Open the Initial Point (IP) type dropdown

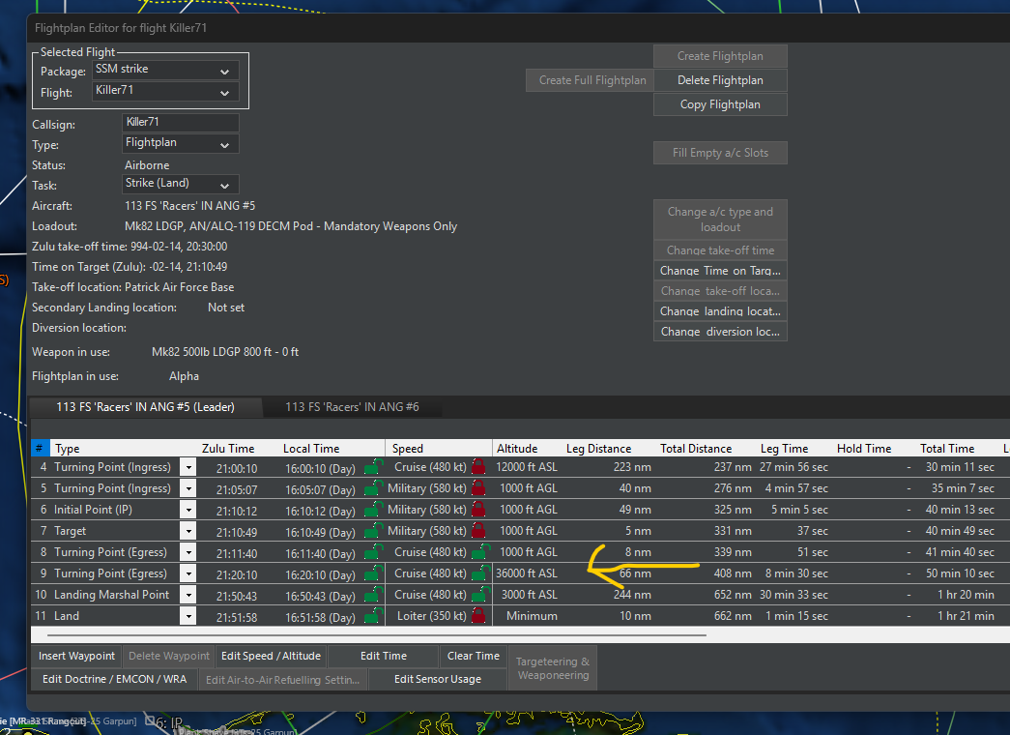[x=188, y=510]
